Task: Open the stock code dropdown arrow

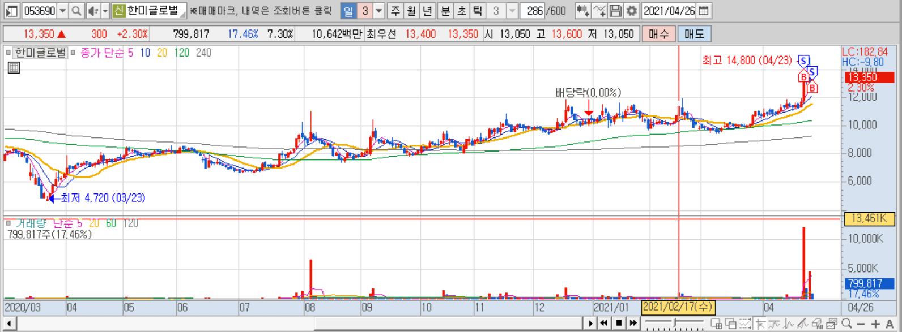Action: point(63,11)
